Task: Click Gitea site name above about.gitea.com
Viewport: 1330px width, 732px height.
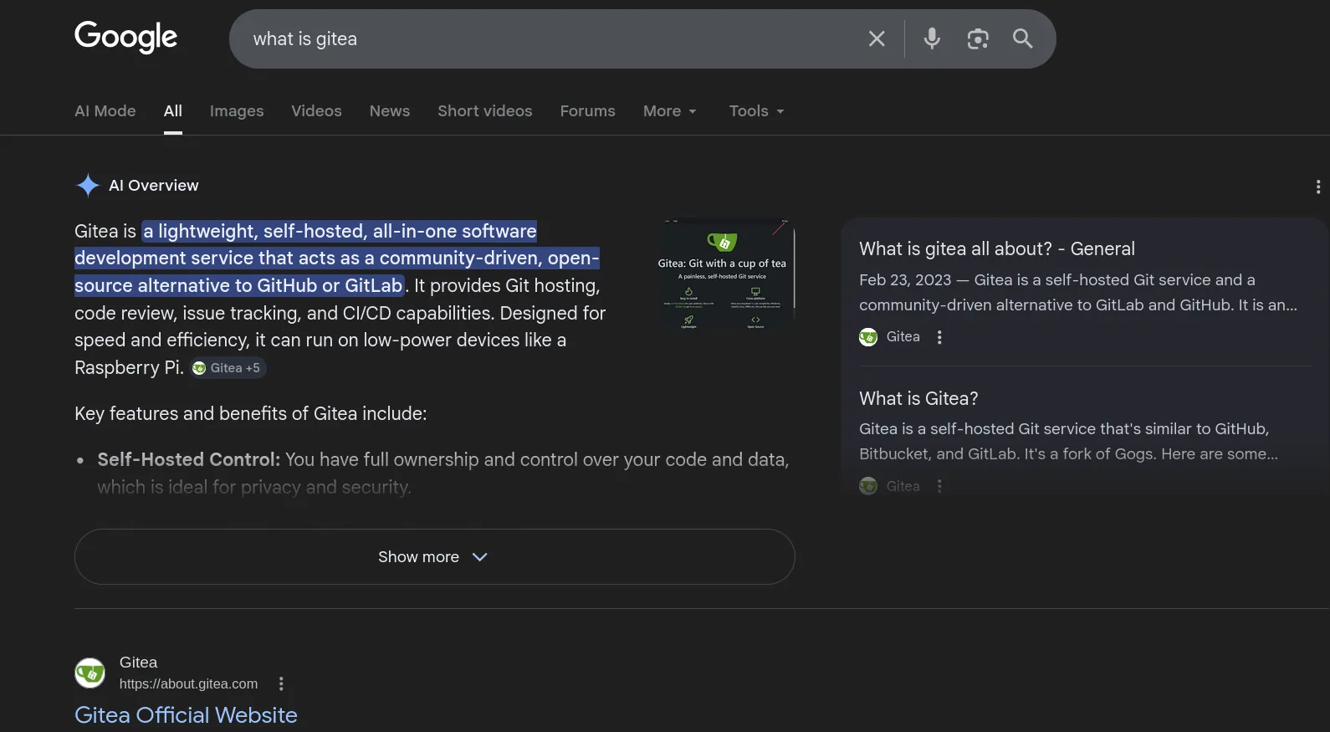Action: point(138,663)
